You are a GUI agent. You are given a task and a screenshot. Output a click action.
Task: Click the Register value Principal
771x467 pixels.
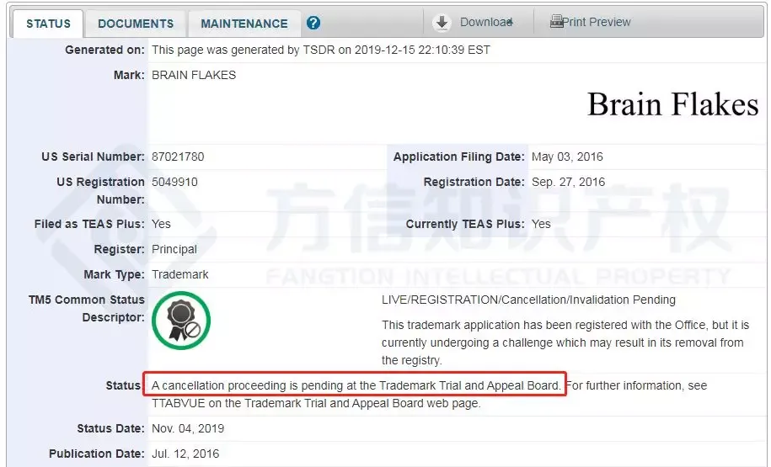point(174,249)
